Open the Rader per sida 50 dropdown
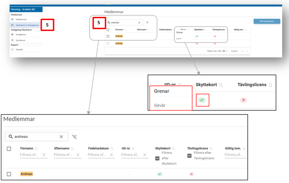 click(x=225, y=51)
